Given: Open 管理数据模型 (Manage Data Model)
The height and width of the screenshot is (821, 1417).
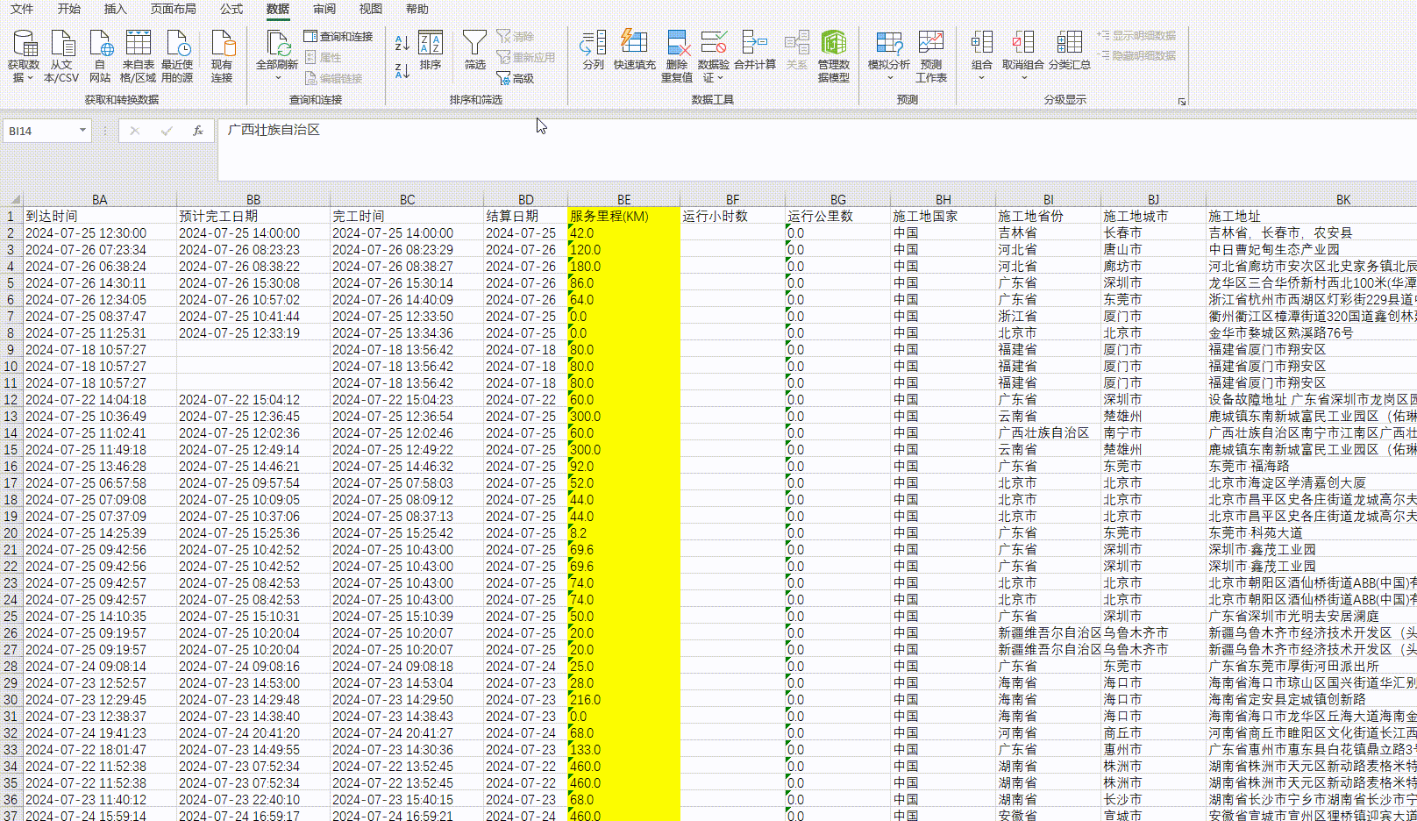Looking at the screenshot, I should [x=834, y=56].
